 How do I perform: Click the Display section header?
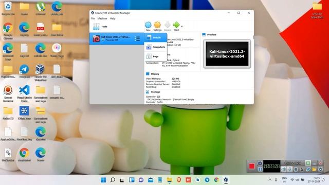pyautogui.click(x=153, y=74)
